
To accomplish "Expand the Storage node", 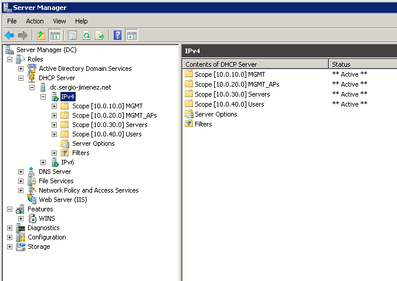I will pos(9,246).
